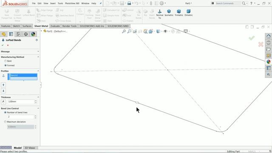This screenshot has width=272, height=153.
Task: Open File Explorer task pane folder icon
Action: point(269,49)
